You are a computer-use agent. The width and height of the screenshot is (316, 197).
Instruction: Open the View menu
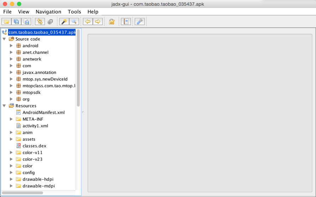coord(24,12)
